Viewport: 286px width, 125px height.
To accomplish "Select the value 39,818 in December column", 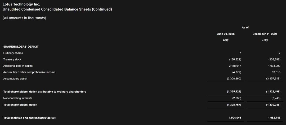I will [x=276, y=72].
